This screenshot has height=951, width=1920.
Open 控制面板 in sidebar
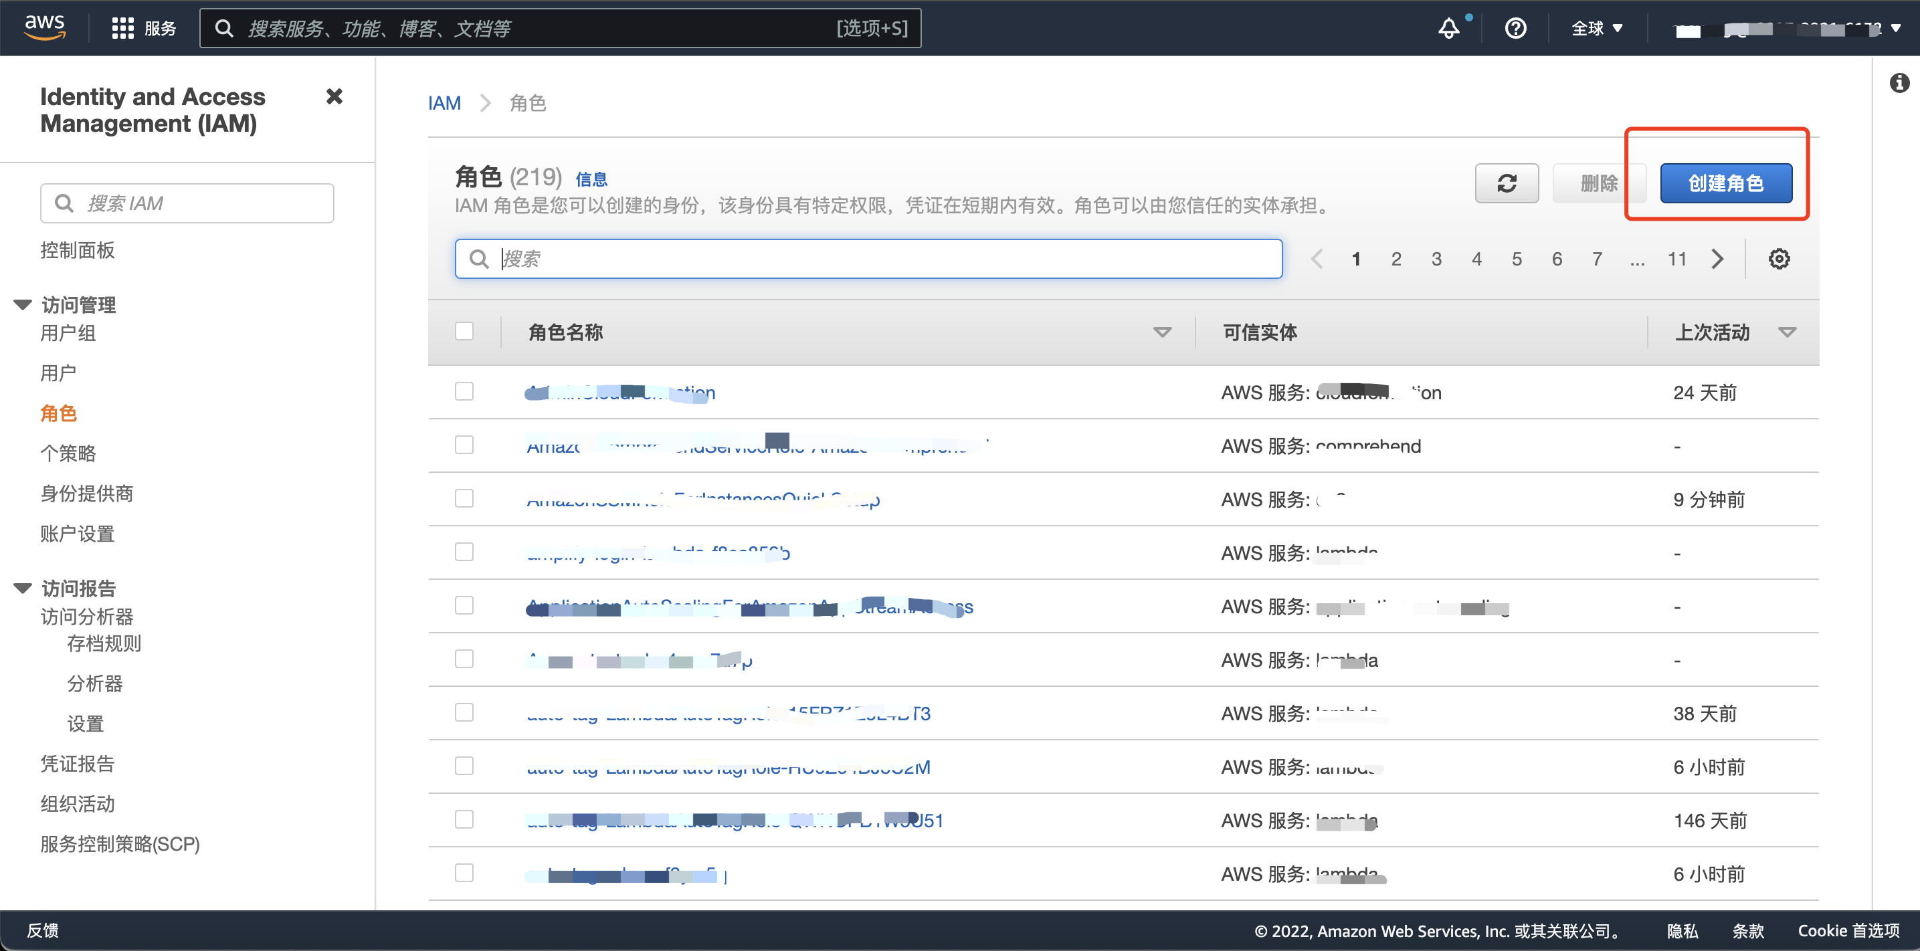(78, 250)
